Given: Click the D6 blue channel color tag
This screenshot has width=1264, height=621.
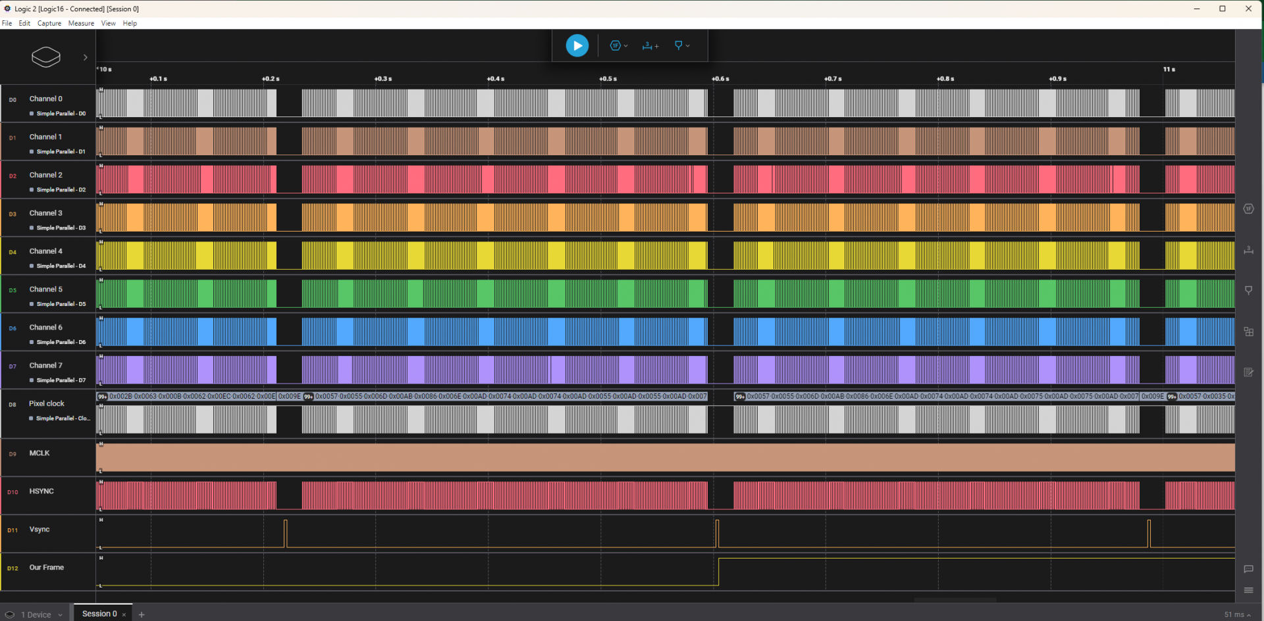Looking at the screenshot, I should point(13,329).
